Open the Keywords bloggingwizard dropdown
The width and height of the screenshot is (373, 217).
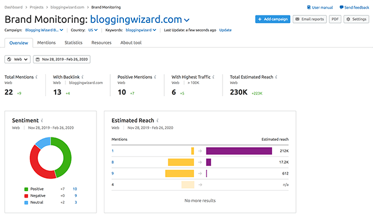pos(141,30)
